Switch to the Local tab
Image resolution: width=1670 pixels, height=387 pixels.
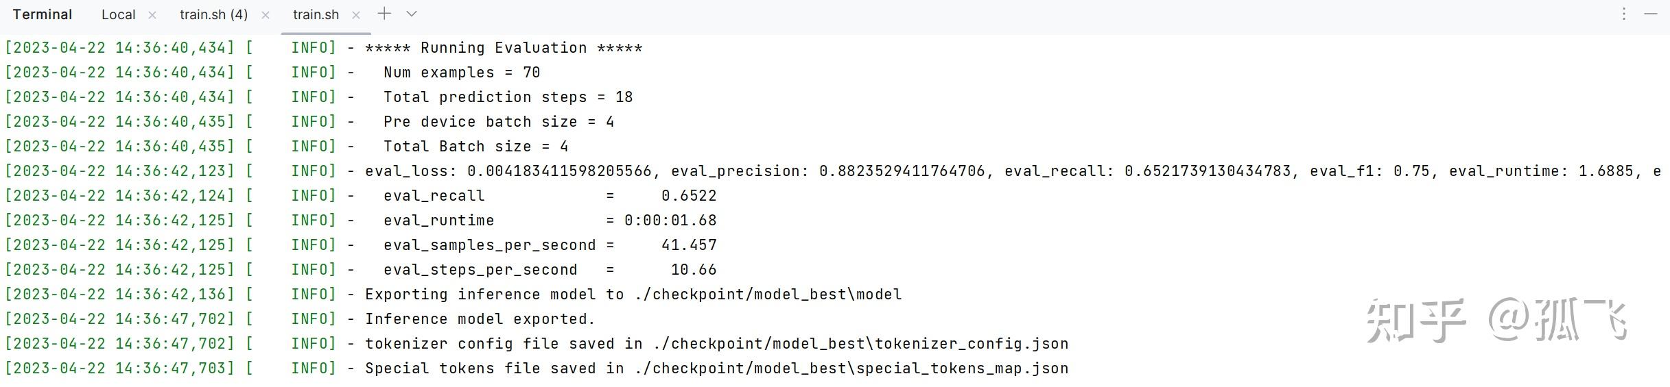[x=118, y=14]
